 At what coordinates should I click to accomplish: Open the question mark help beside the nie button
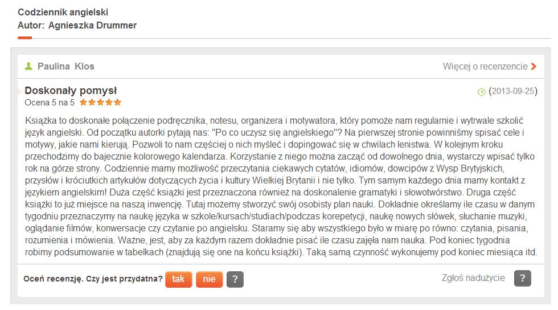point(235,279)
